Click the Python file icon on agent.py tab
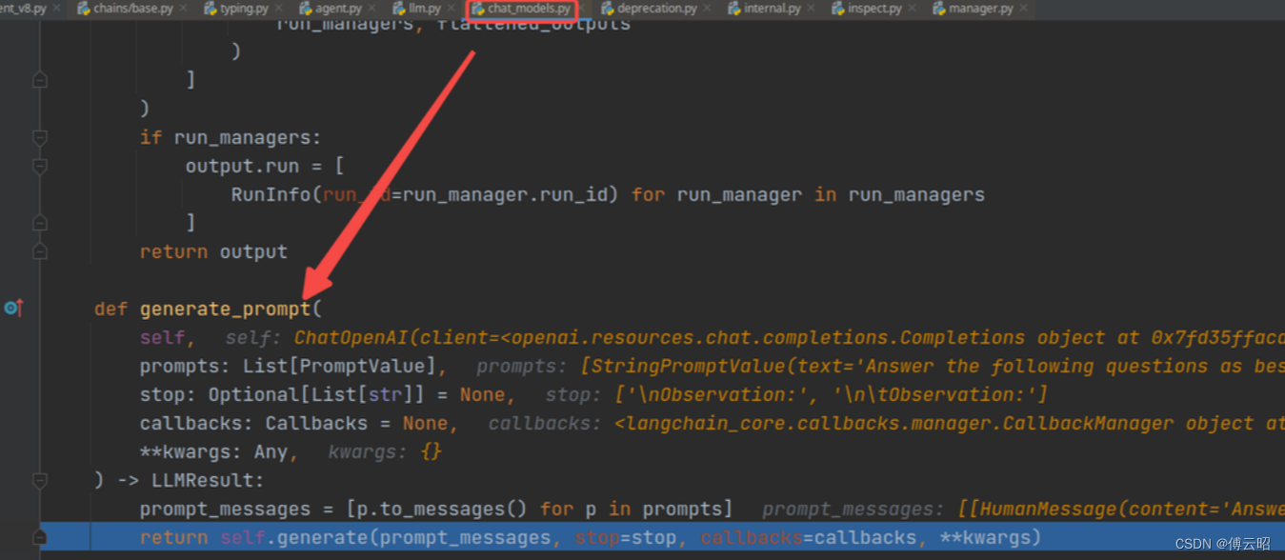 coord(306,9)
